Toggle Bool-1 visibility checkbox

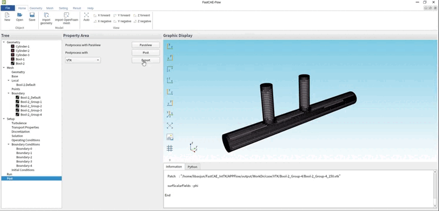12,59
